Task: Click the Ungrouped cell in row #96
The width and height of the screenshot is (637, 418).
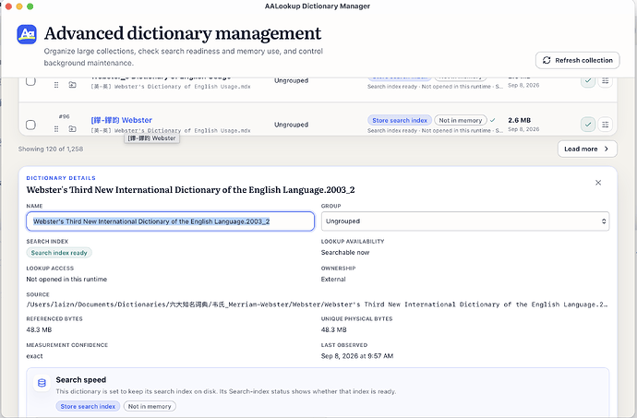Action: click(x=292, y=125)
